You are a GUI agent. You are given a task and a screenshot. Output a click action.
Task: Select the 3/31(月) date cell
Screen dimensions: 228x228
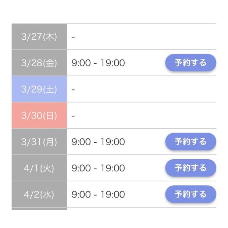tap(39, 142)
